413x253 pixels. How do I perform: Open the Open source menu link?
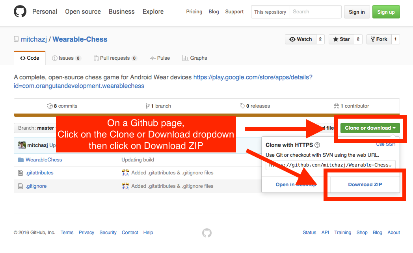(x=83, y=11)
